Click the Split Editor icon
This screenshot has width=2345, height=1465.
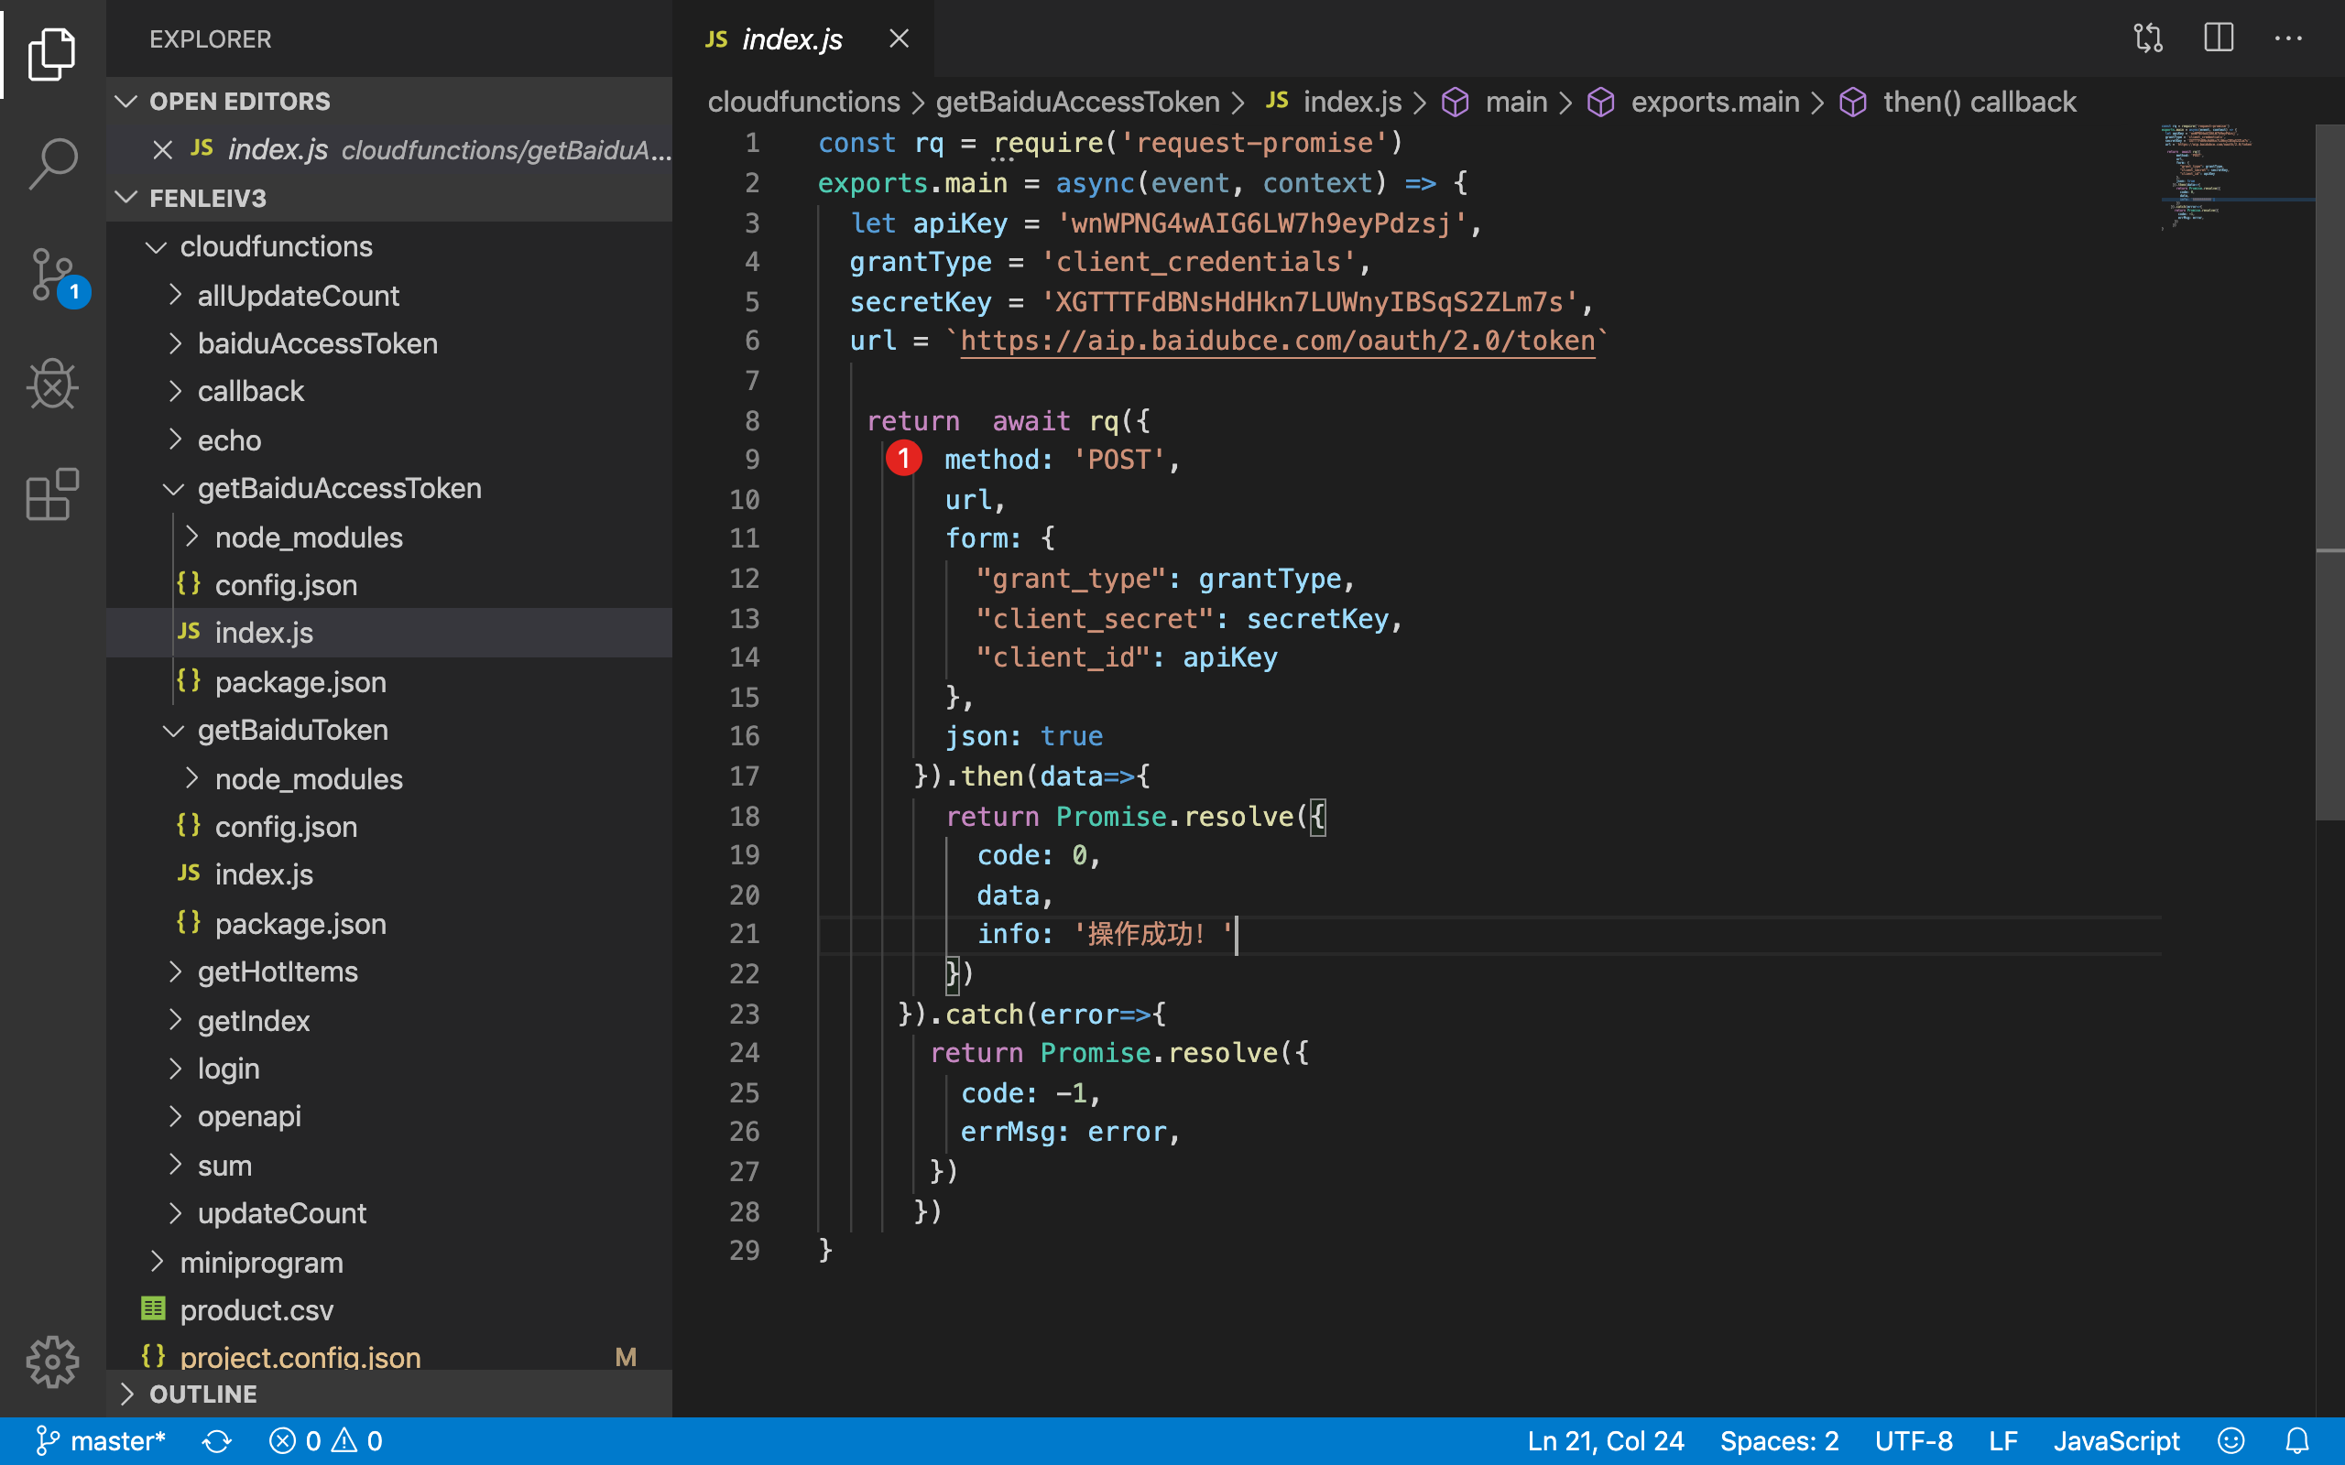(2218, 38)
